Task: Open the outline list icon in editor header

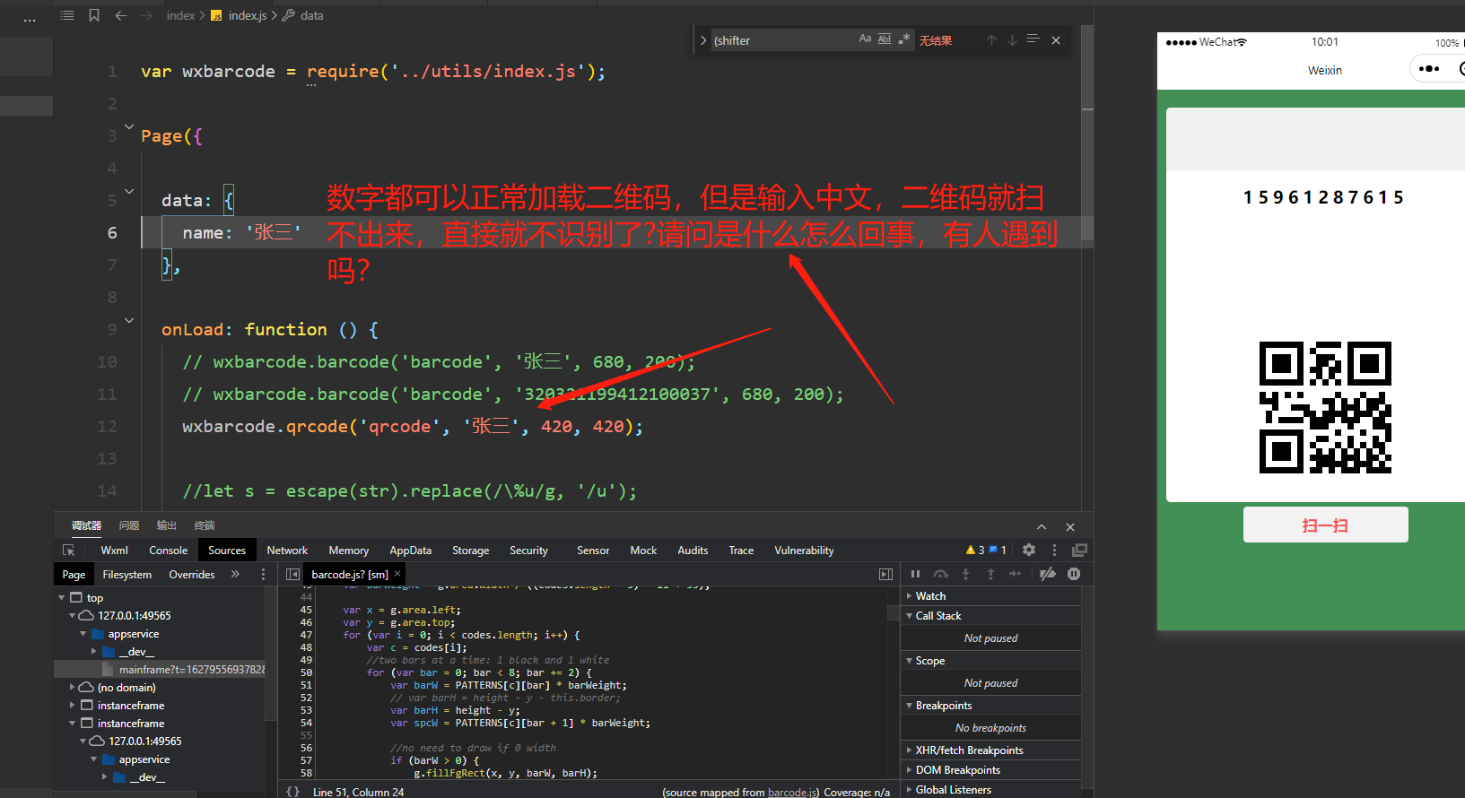Action: coord(67,15)
